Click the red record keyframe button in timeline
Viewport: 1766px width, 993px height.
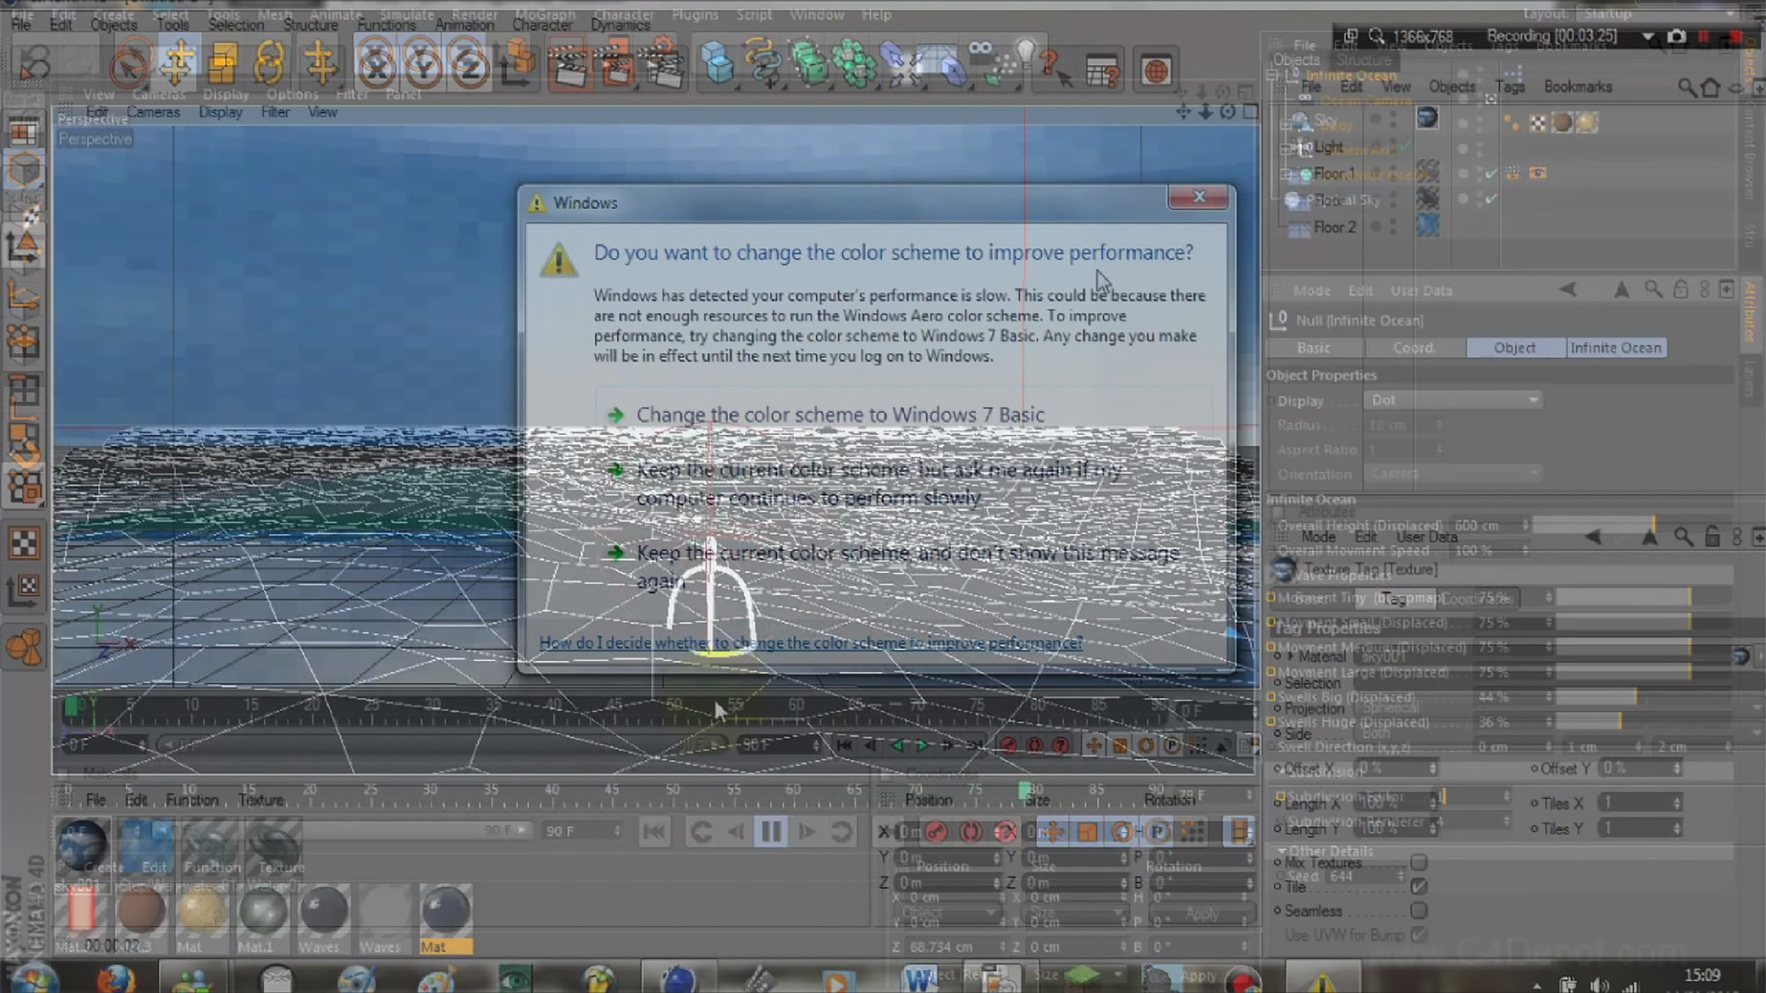[1008, 746]
